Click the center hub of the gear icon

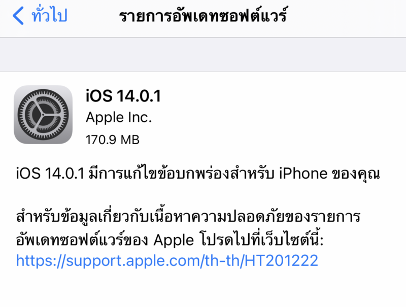(43, 114)
